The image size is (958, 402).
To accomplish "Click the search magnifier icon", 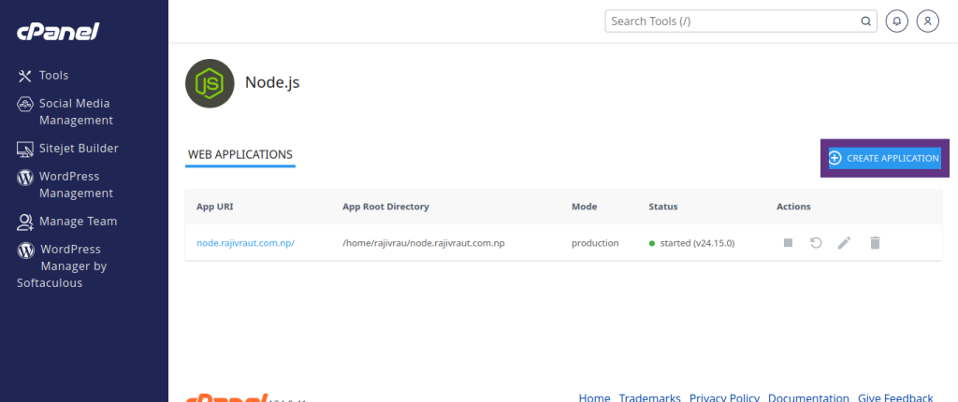I will pos(865,21).
